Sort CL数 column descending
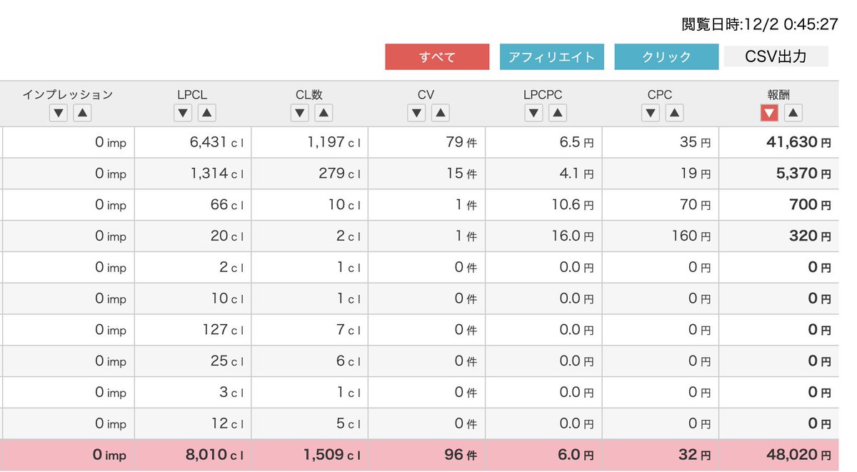The width and height of the screenshot is (857, 472). tap(300, 113)
